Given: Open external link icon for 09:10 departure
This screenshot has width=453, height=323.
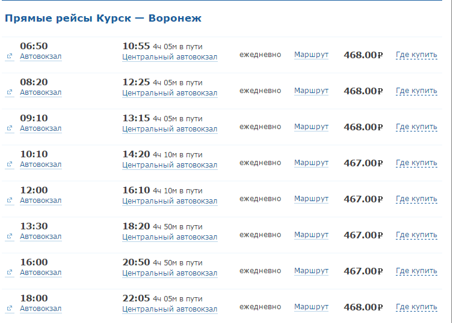Looking at the screenshot, I should click(10, 128).
